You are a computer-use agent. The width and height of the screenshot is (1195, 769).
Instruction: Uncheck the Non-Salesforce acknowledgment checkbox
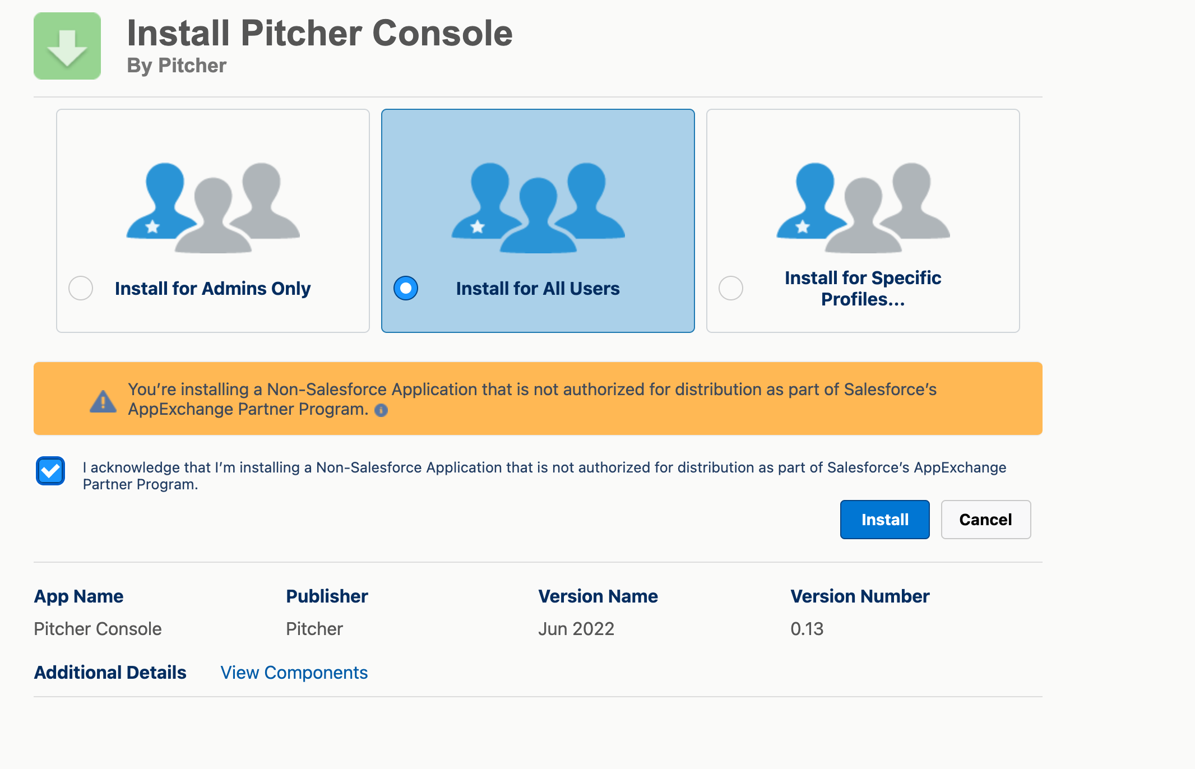(50, 471)
